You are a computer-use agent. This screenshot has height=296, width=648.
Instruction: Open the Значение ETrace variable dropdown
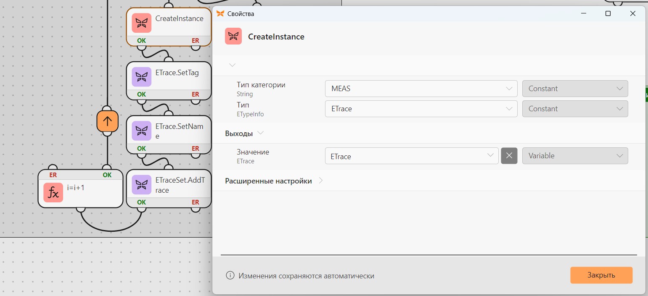[x=412, y=156]
